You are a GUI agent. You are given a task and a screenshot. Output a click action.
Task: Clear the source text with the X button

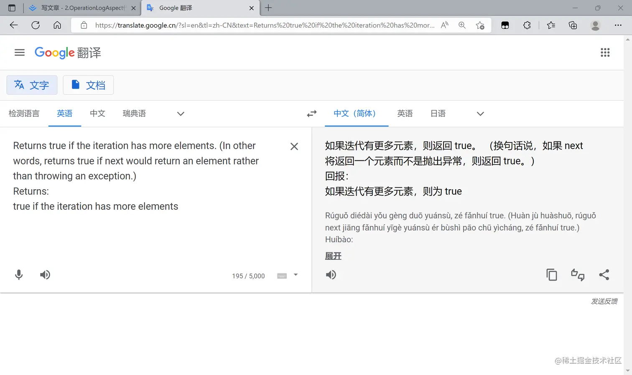pos(294,146)
